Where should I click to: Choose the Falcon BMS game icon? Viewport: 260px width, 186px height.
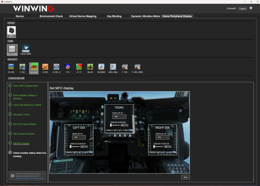[x=25, y=50]
